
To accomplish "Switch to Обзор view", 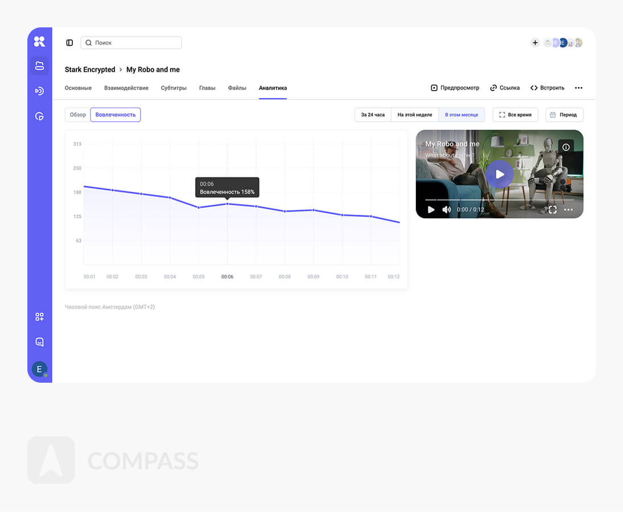I will pos(78,115).
